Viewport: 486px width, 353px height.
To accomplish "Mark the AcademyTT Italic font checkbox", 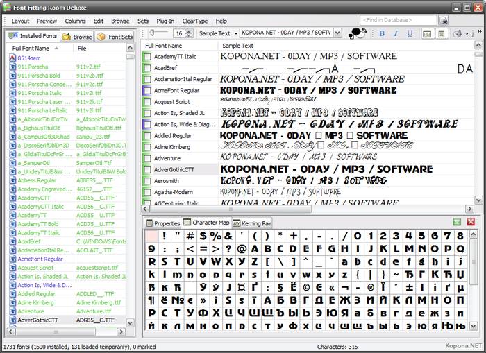I will pos(147,57).
